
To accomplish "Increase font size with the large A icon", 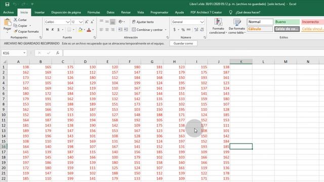I will [x=87, y=22].
